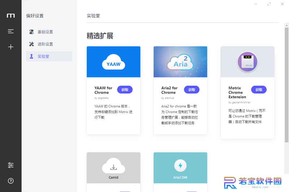Click the Aria2 DMI lightning banner
Screen dimensions: 289x192
pos(180,168)
